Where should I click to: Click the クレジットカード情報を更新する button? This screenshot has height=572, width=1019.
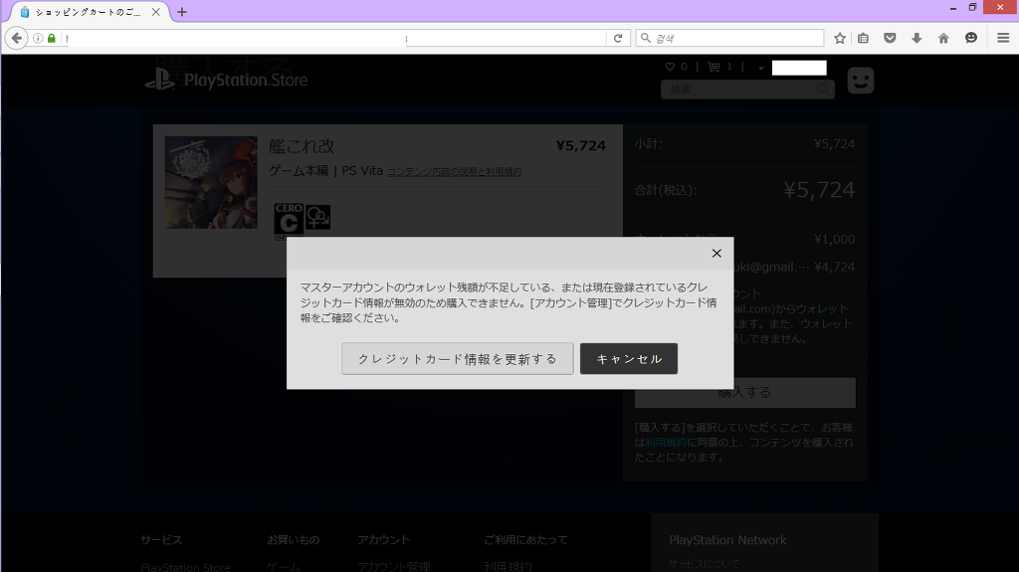[458, 359]
